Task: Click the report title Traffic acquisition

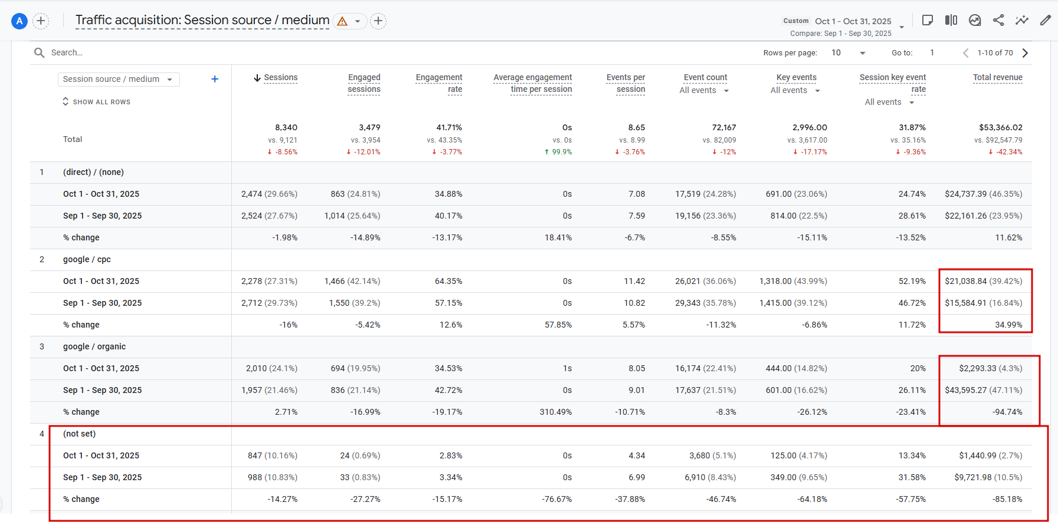Action: (x=202, y=21)
